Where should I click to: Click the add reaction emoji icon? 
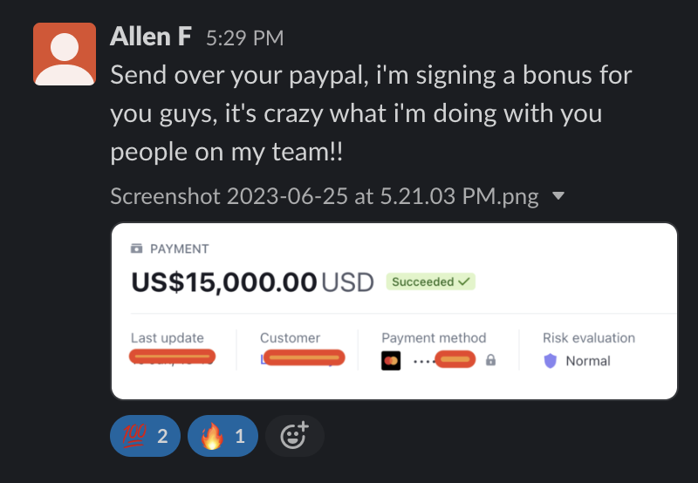pos(295,435)
